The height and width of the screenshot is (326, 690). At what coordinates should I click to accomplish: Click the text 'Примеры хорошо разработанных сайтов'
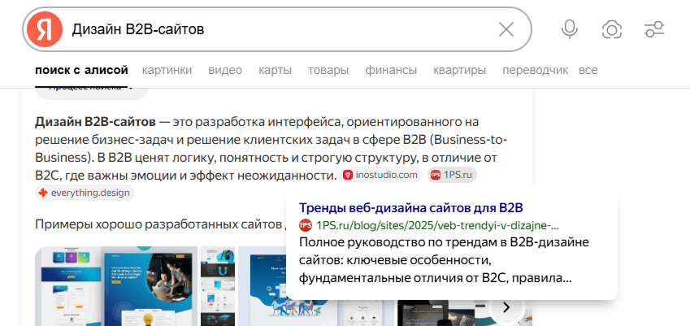point(158,224)
